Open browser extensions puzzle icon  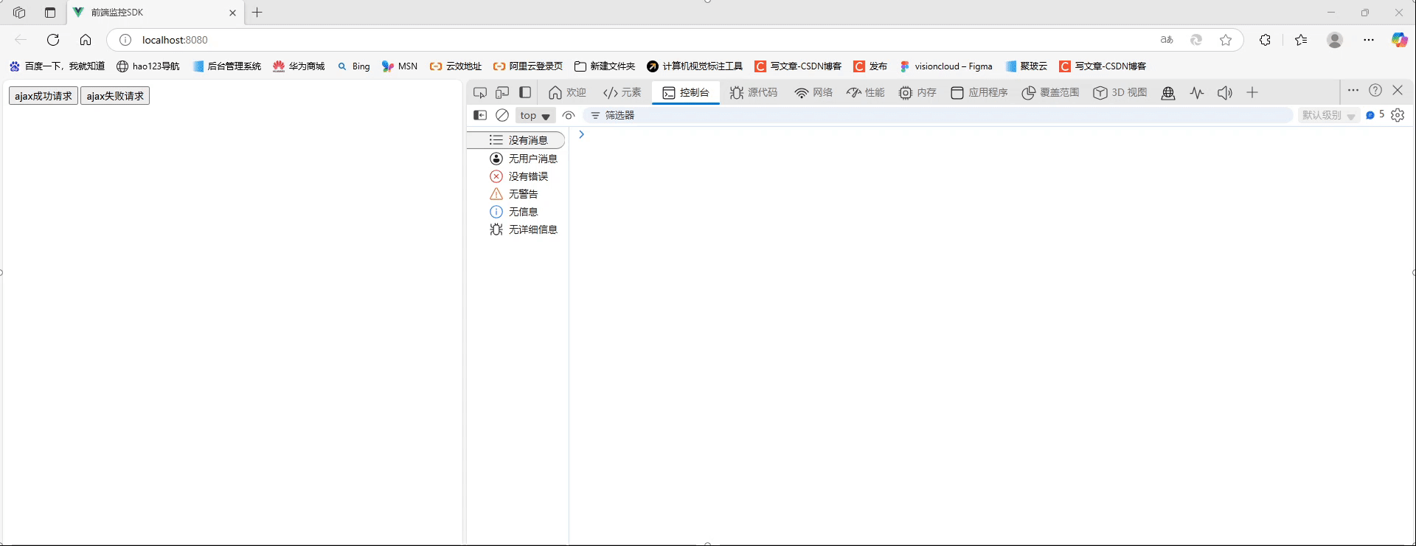click(1265, 40)
